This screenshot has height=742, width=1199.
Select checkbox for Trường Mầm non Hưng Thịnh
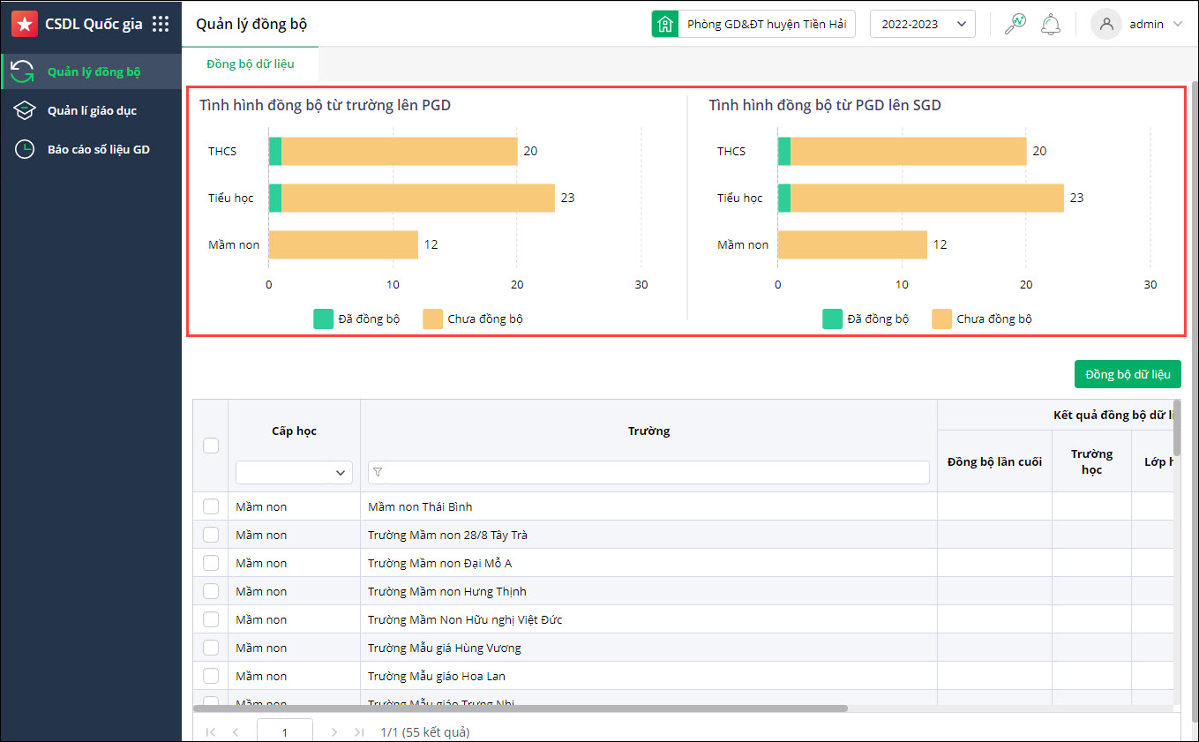pos(211,591)
